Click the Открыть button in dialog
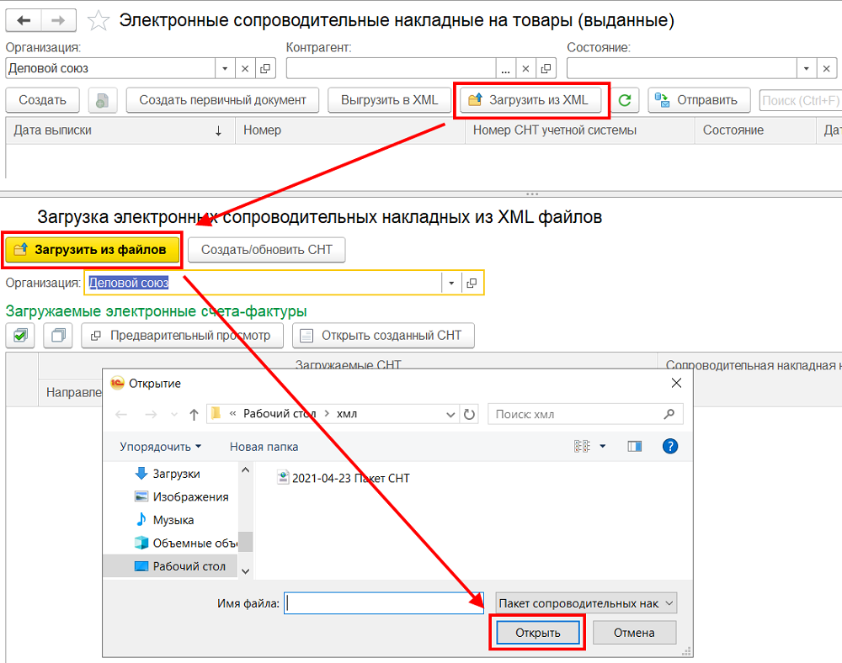Screen dimensions: 842x663 (x=537, y=633)
